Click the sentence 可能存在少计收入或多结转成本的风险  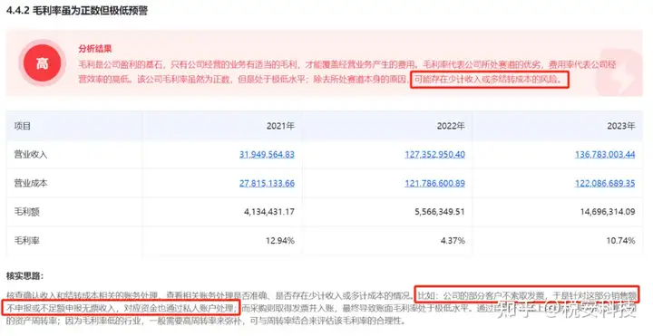click(490, 80)
